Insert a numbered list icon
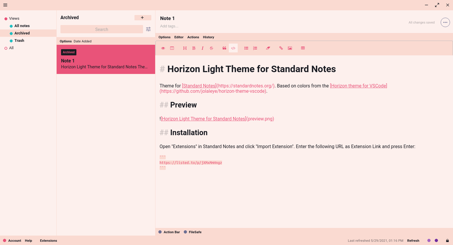The height and width of the screenshot is (245, 453). pos(255,48)
